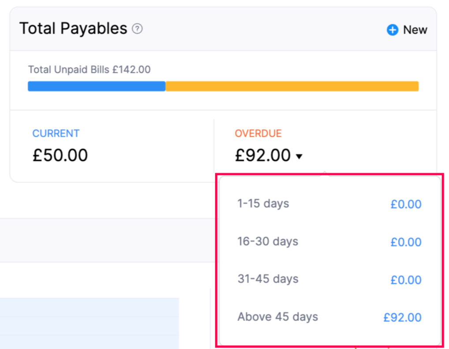Select the OVERDUE label in orange

click(x=258, y=133)
